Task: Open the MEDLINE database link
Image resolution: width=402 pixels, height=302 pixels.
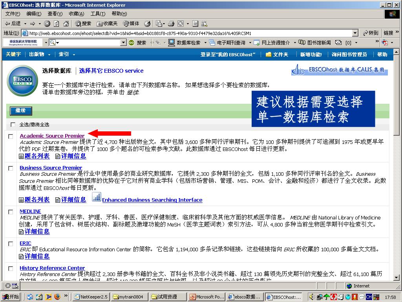Action: tap(30, 211)
